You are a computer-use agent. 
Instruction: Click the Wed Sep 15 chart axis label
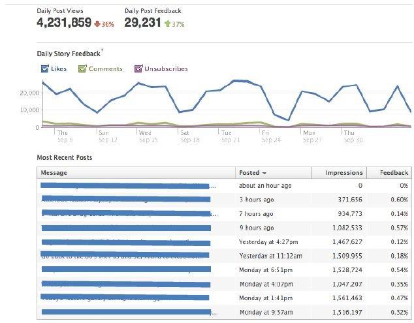click(148, 136)
